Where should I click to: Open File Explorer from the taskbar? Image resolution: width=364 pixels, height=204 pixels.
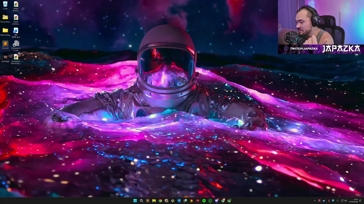(x=154, y=201)
